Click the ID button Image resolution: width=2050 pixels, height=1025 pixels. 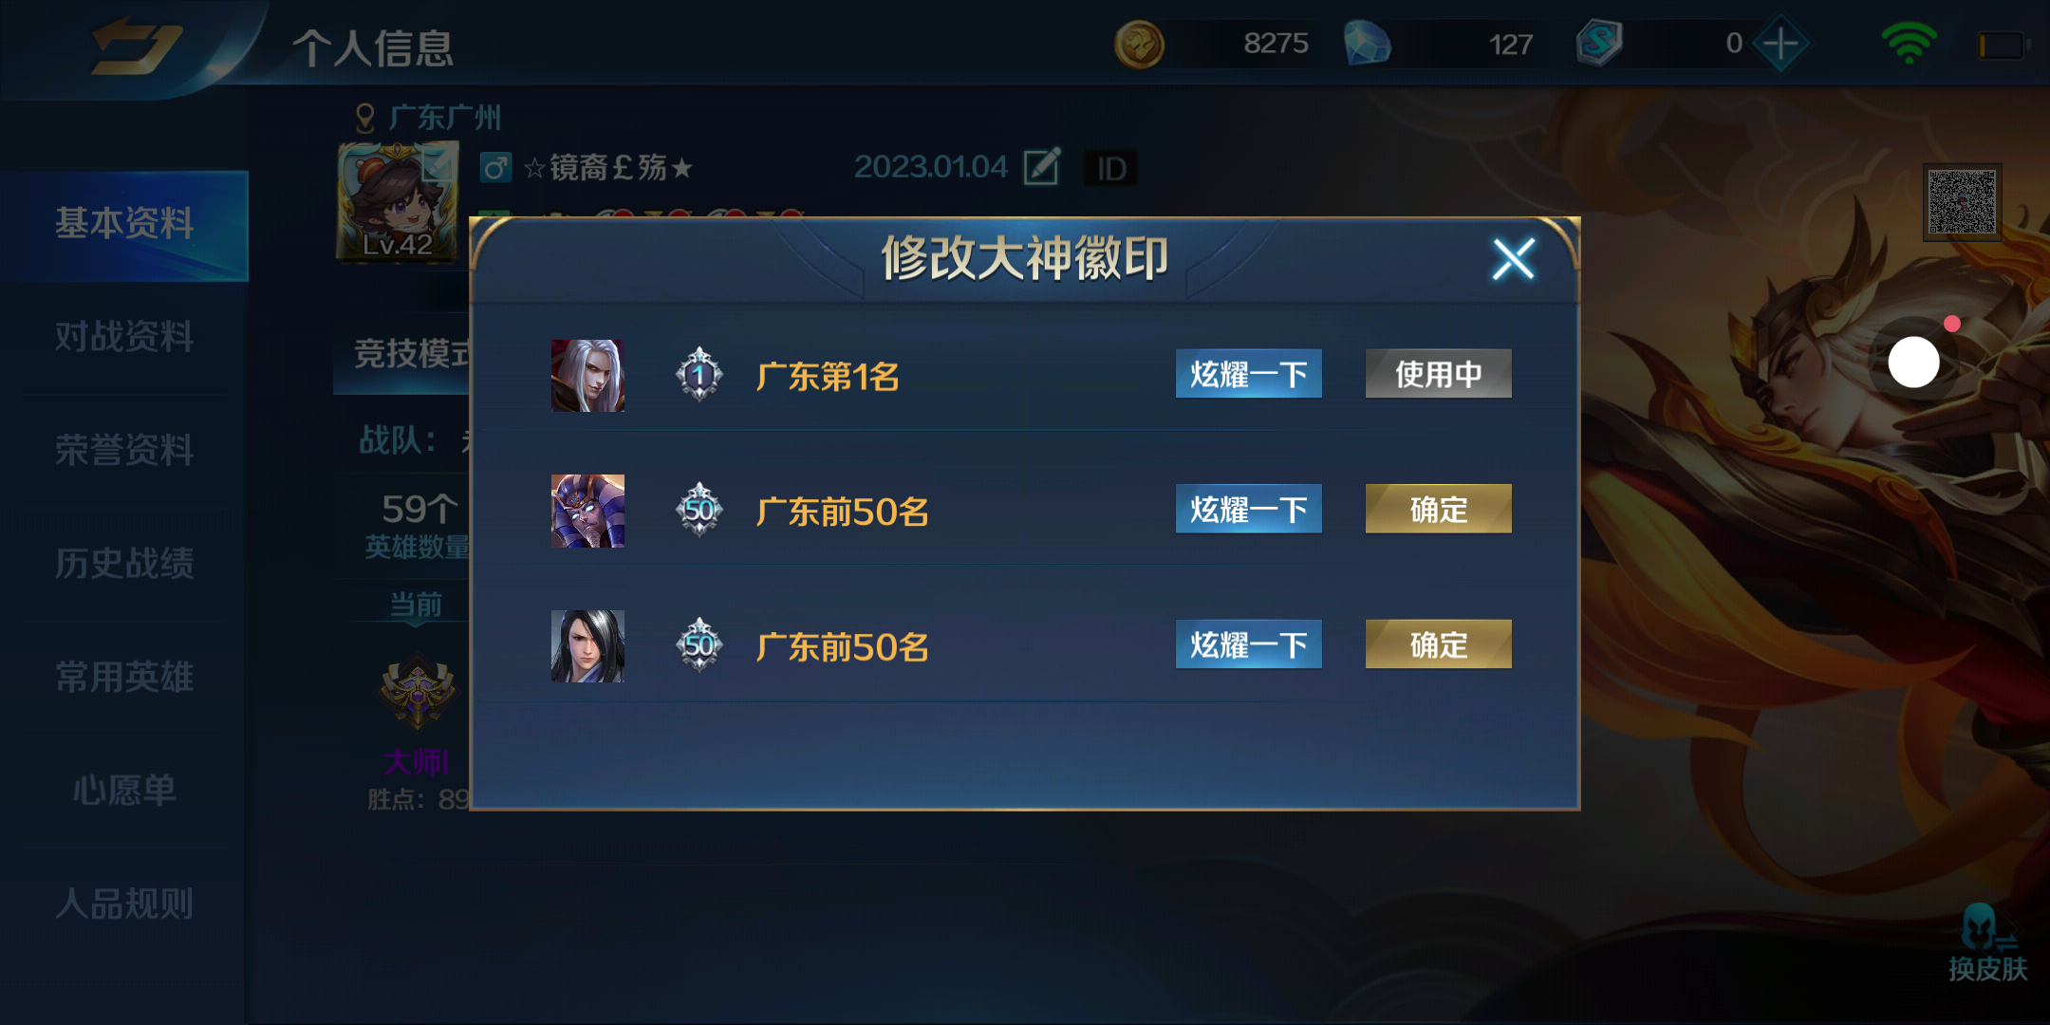pos(1110,169)
